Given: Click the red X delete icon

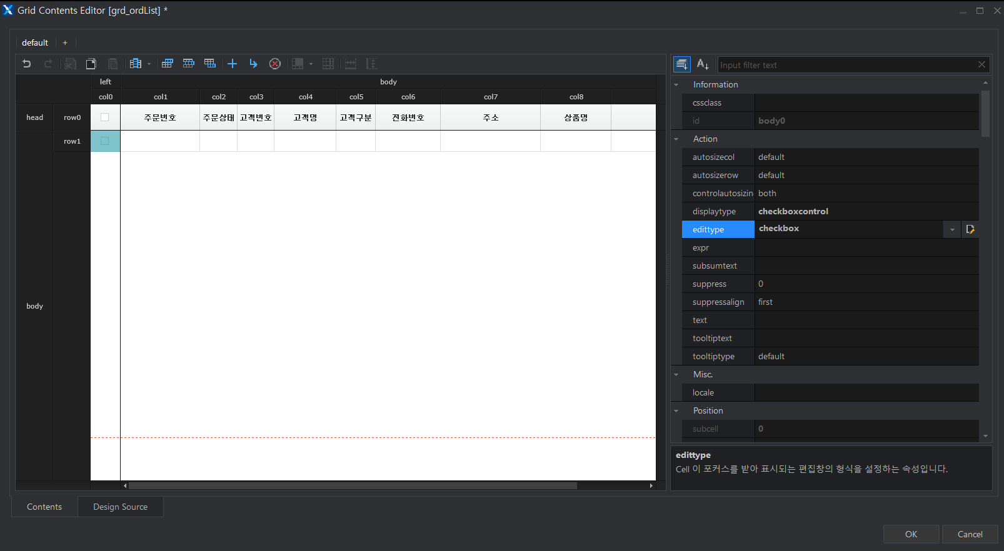Looking at the screenshot, I should pyautogui.click(x=275, y=64).
